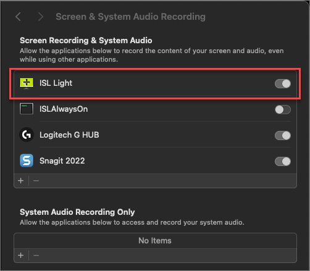Select the ISL Light row label
Viewport: 310px width, 271px height.
click(x=56, y=83)
